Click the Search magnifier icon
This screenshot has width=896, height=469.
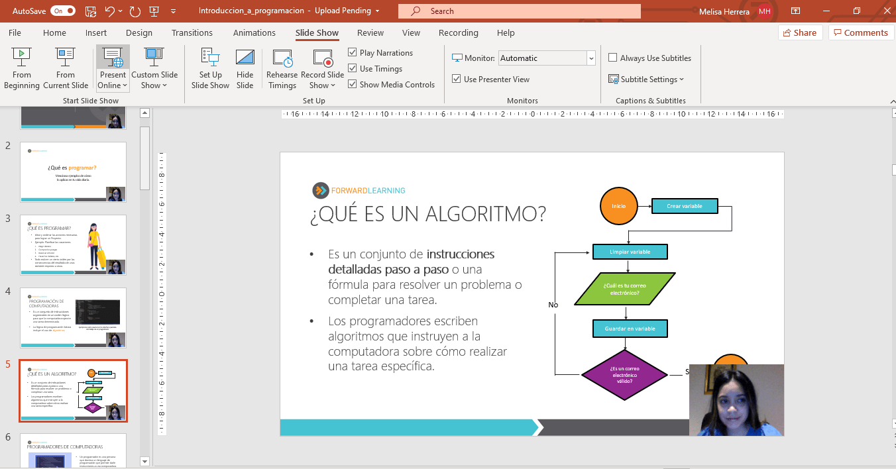pyautogui.click(x=416, y=11)
